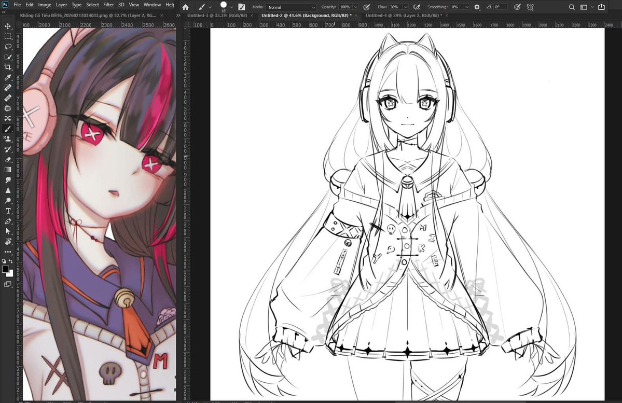The width and height of the screenshot is (622, 403).
Task: Reset default foreground and background colors
Action: pyautogui.click(x=4, y=261)
